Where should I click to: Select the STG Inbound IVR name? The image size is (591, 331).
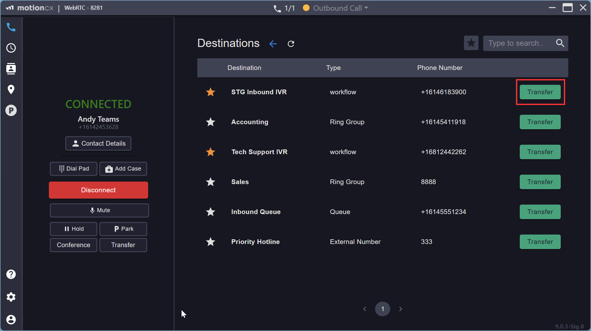point(259,92)
